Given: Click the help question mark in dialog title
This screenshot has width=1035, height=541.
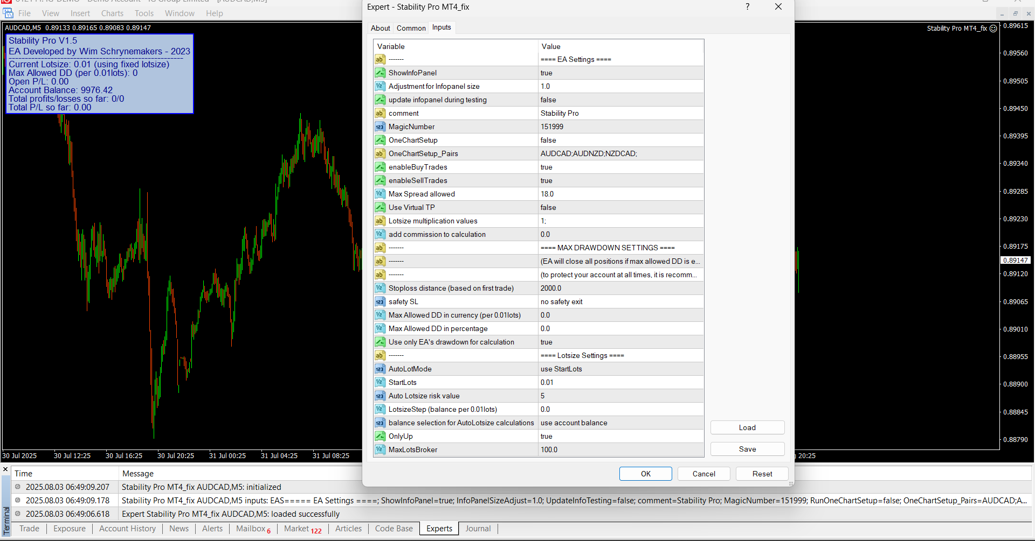Looking at the screenshot, I should [747, 7].
